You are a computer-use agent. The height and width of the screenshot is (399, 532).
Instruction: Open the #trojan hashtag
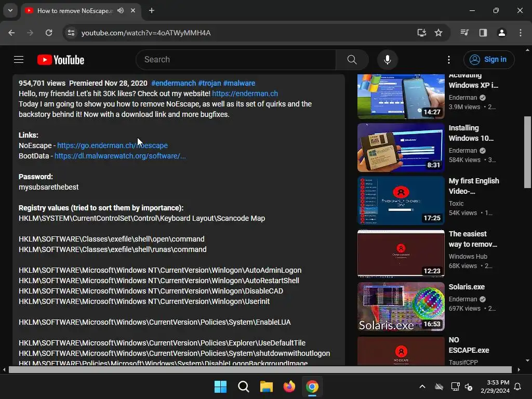point(209,83)
